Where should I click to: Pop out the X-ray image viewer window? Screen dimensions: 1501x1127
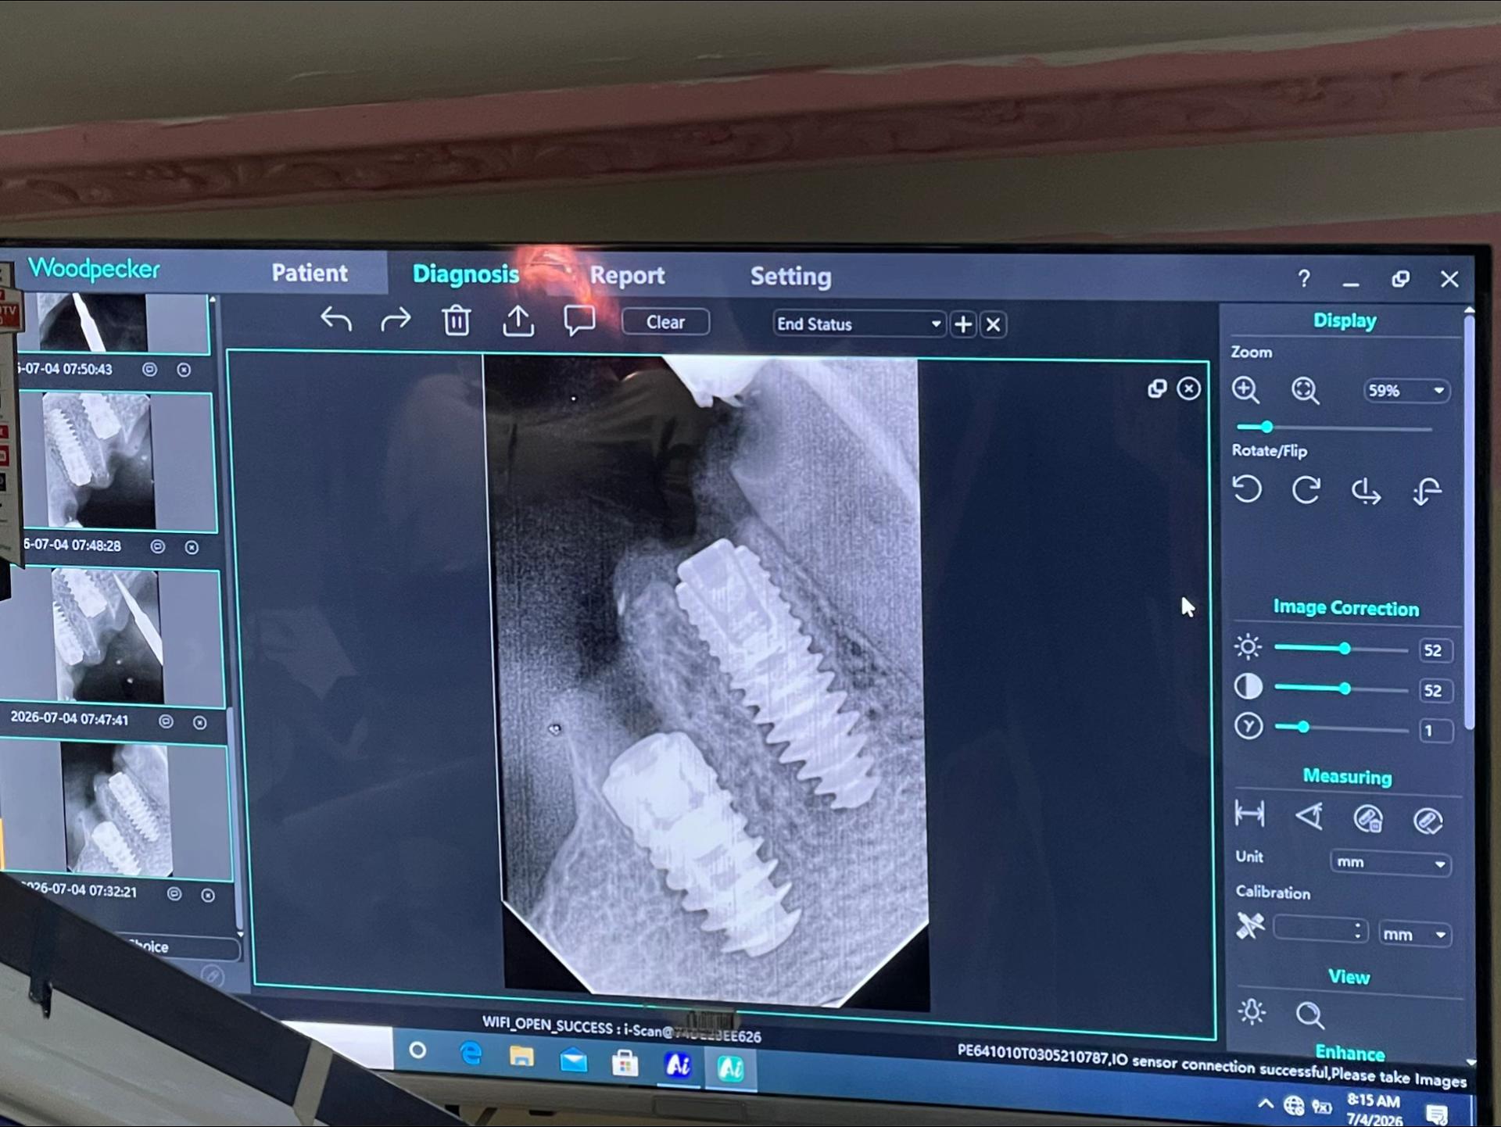point(1157,389)
